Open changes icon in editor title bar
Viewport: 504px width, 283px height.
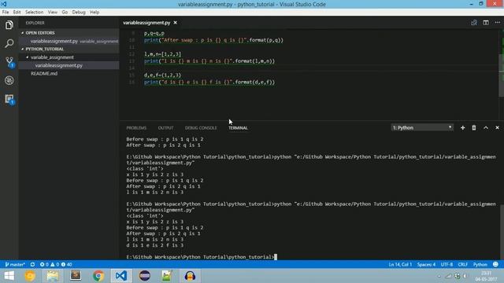click(474, 23)
